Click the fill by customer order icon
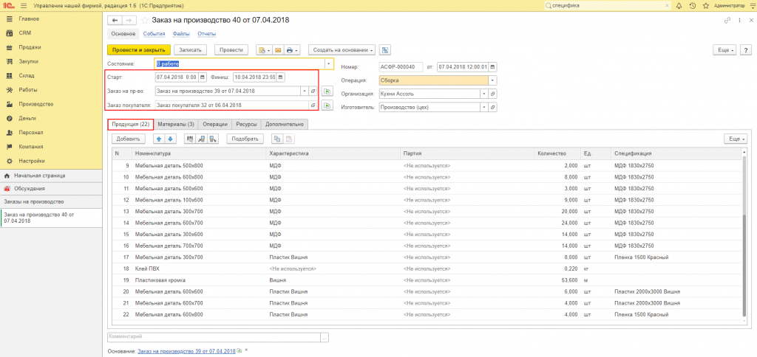Image resolution: width=757 pixels, height=357 pixels. [x=327, y=105]
